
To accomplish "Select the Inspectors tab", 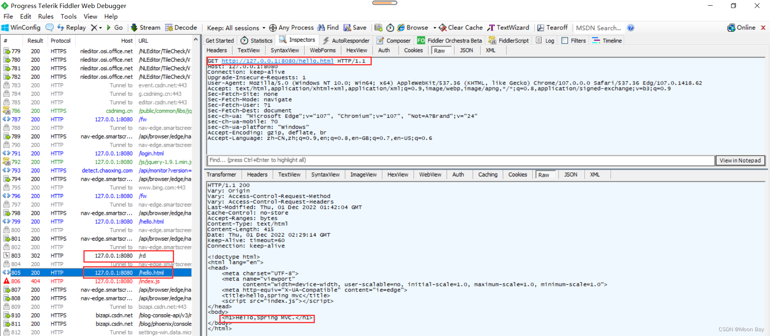I will [x=297, y=40].
